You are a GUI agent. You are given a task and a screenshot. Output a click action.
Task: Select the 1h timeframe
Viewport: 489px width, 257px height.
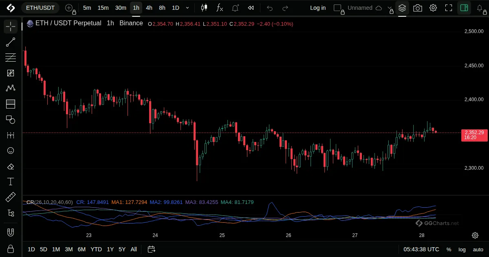click(136, 8)
